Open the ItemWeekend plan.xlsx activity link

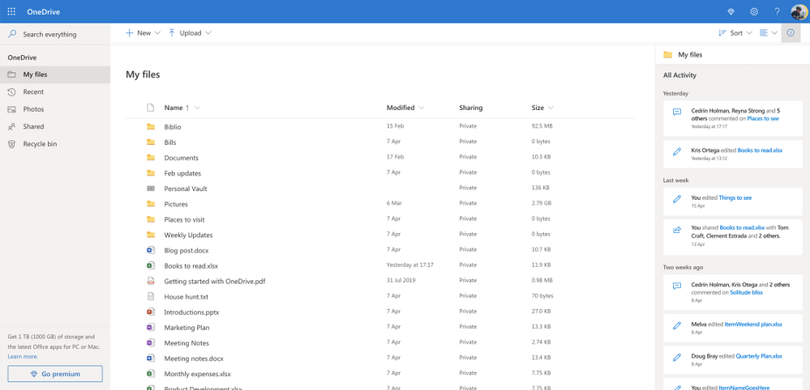pyautogui.click(x=753, y=324)
